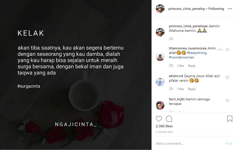This screenshot has width=236, height=150.
Task: Click the Post button
Action: 229,143
